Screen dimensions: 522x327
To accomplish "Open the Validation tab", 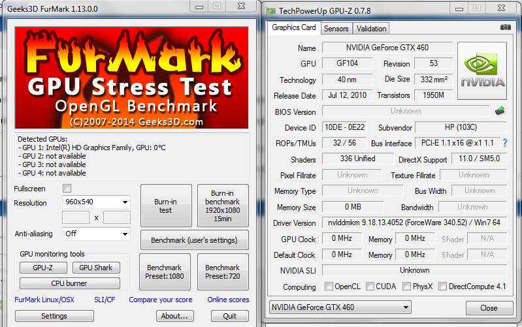I will tap(371, 29).
